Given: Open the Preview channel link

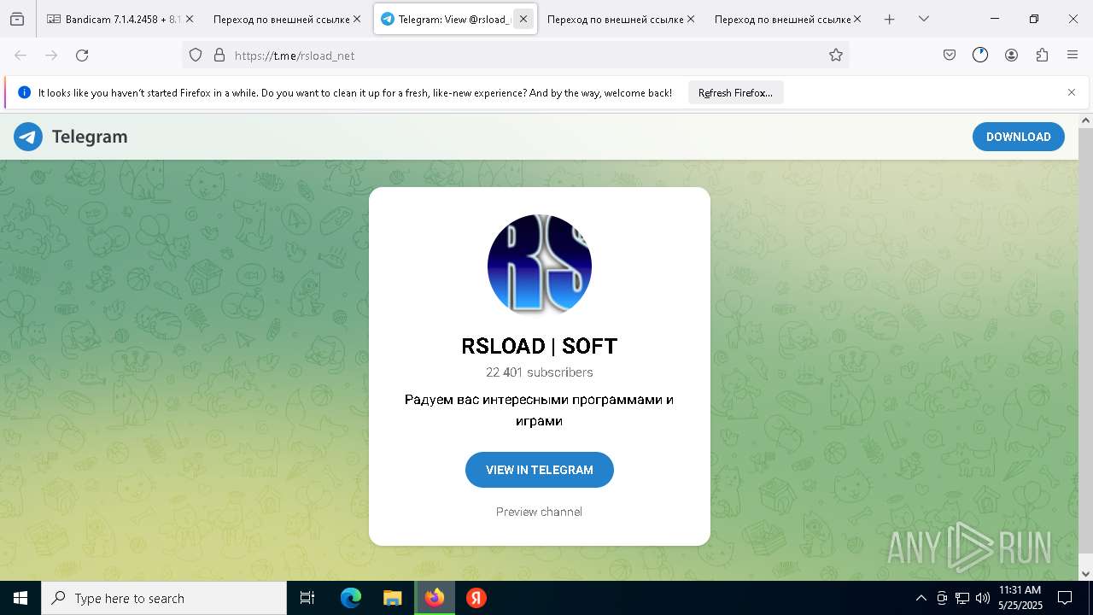Looking at the screenshot, I should coord(540,512).
